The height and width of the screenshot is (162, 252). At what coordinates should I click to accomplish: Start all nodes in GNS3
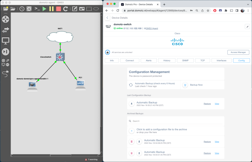click(x=44, y=8)
